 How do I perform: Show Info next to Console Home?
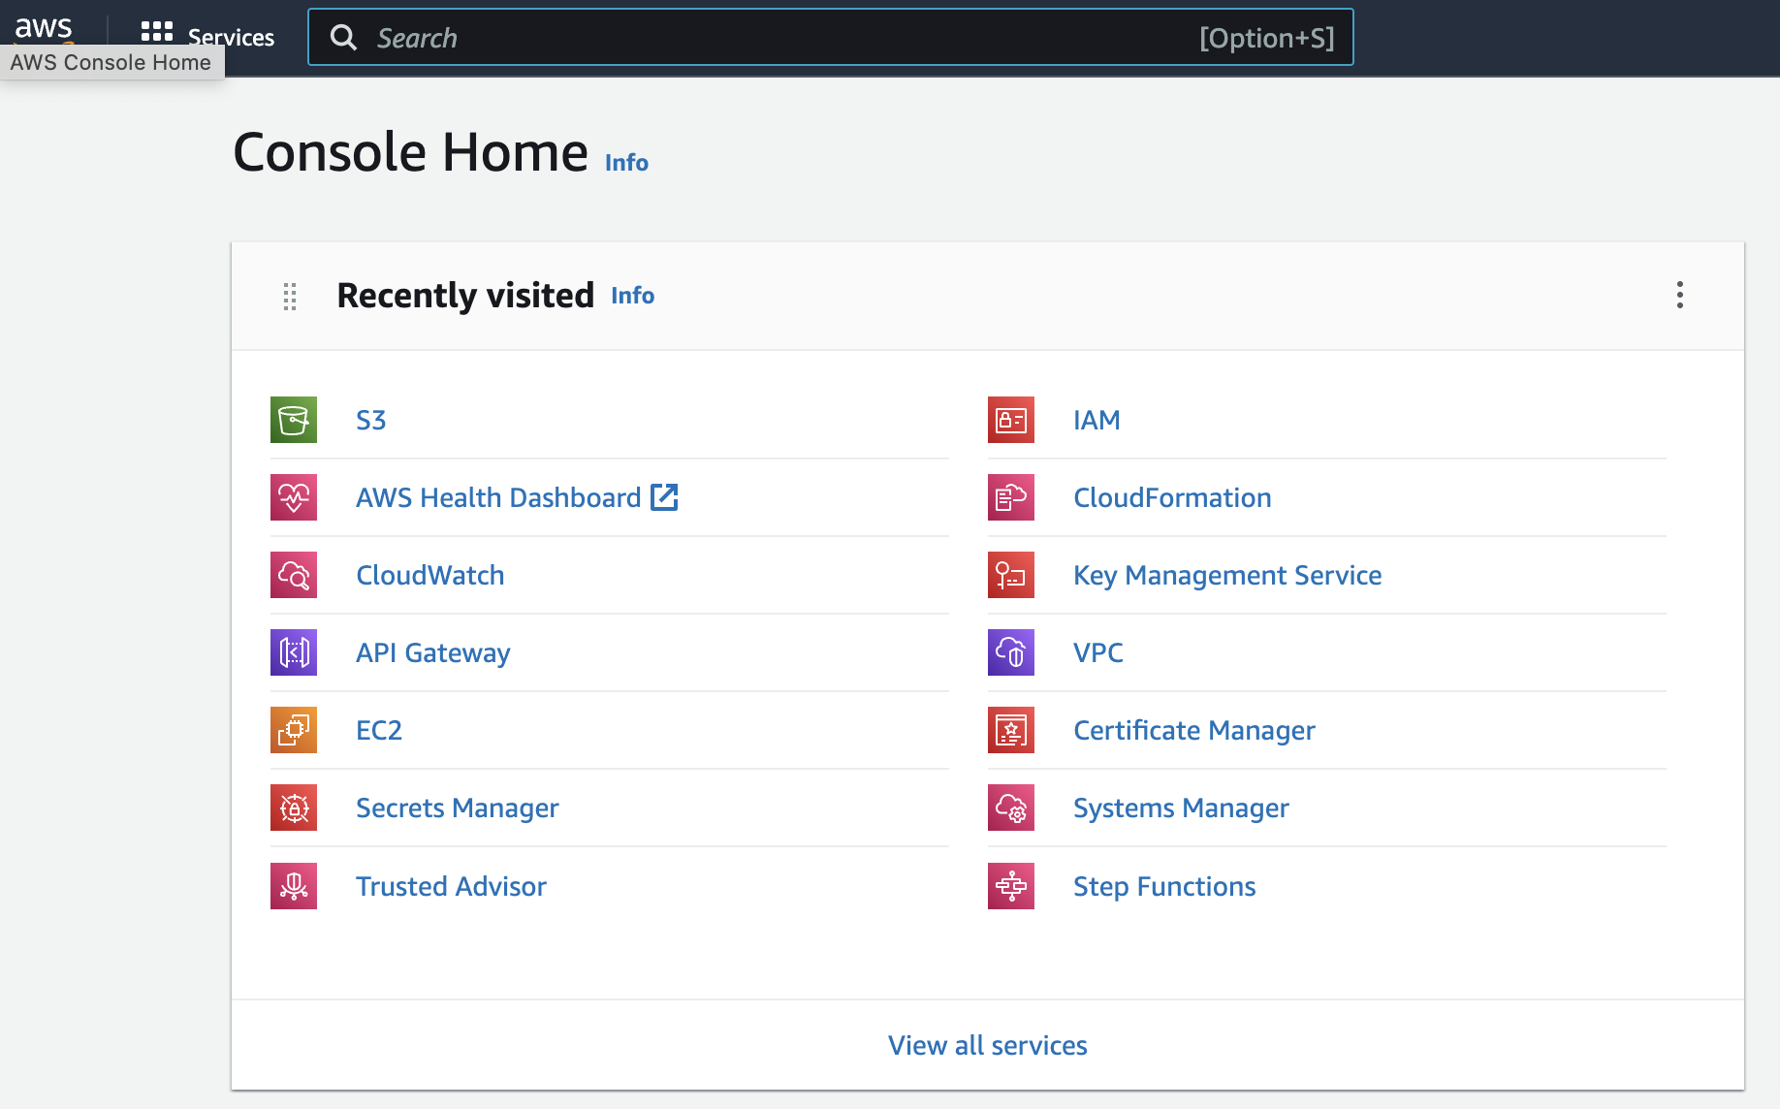pyautogui.click(x=626, y=163)
